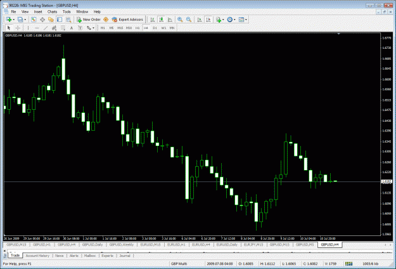Switch chart to Bar Chart mode
The height and width of the screenshot is (269, 396).
point(152,20)
